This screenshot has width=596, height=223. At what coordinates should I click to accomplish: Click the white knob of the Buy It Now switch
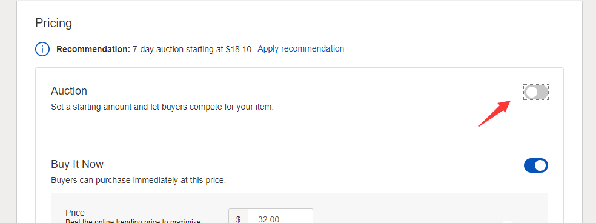point(541,165)
